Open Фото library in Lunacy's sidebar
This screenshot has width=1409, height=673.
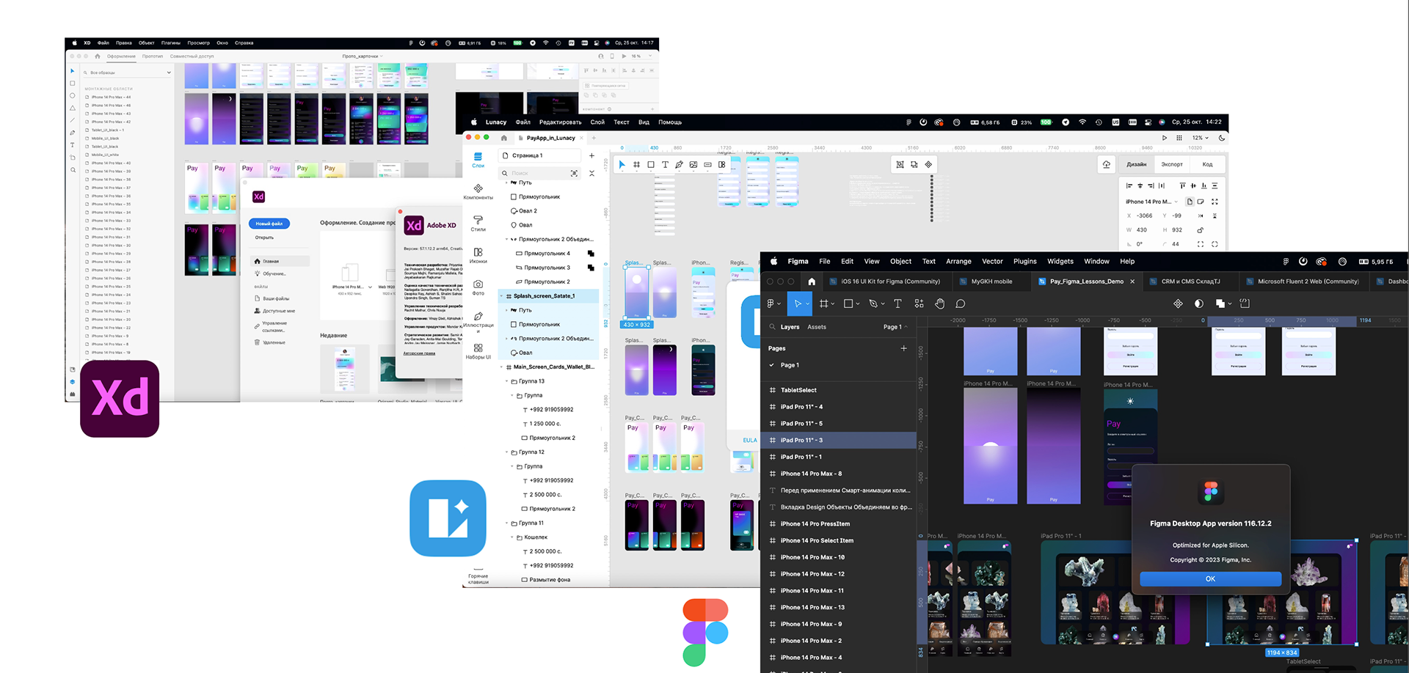coord(478,287)
